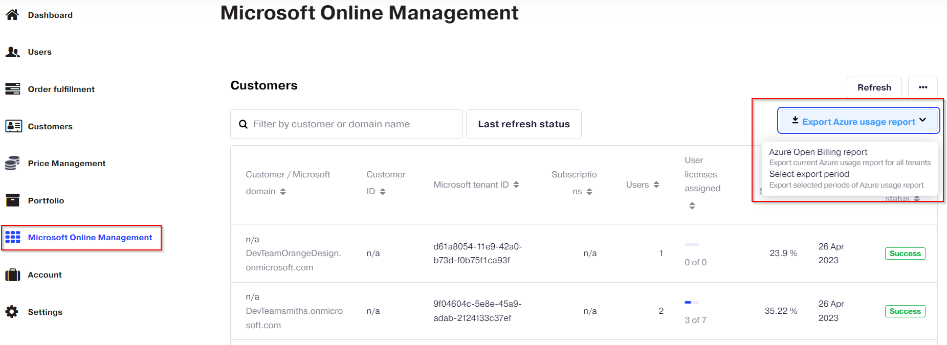Click the Settings gear icon
Image resolution: width=947 pixels, height=345 pixels.
pos(12,312)
